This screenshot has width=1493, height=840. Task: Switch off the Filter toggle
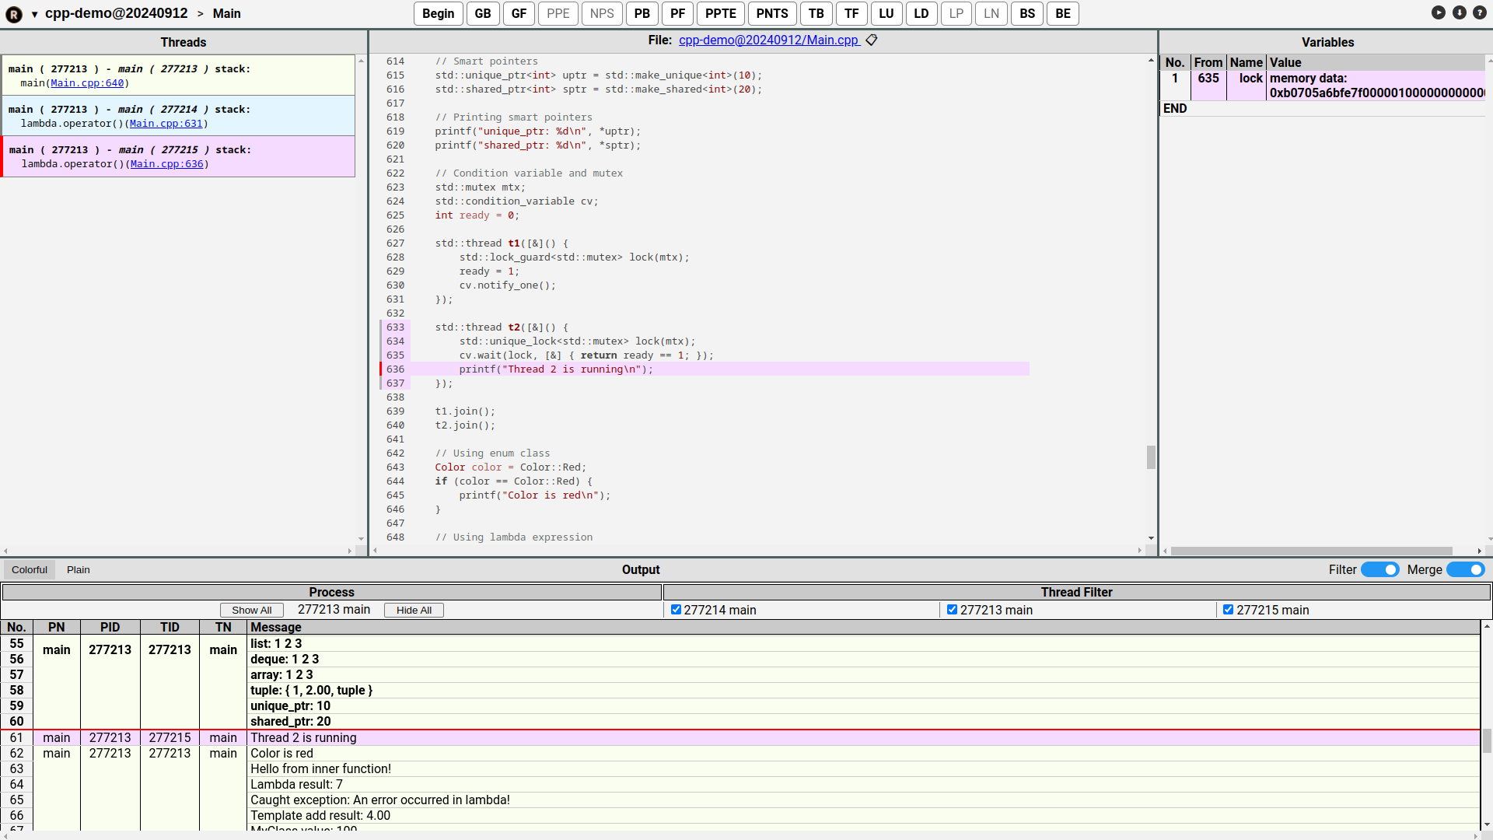tap(1380, 569)
